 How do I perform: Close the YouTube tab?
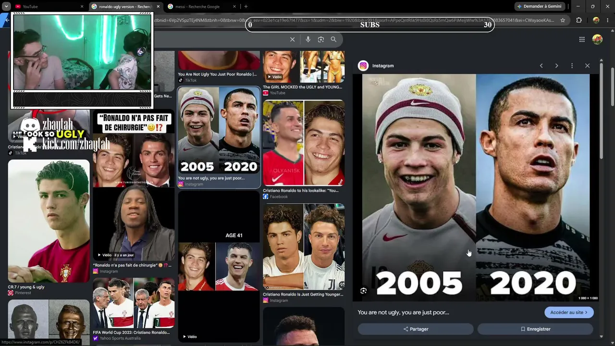click(82, 7)
